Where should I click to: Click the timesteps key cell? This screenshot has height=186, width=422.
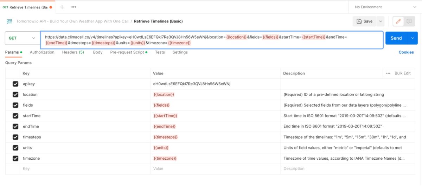pos(85,137)
